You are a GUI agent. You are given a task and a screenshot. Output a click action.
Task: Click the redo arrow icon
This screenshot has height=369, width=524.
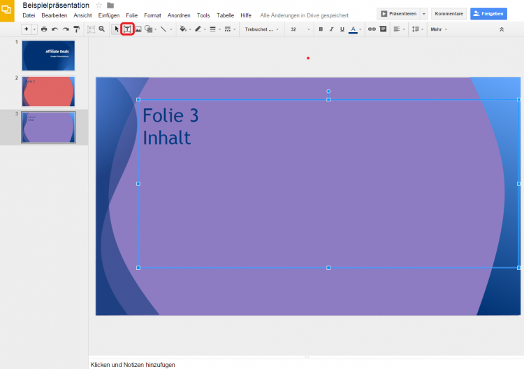pos(66,29)
